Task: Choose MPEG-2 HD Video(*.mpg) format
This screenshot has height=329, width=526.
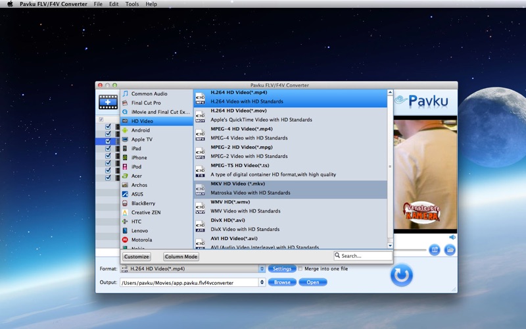Action: [x=290, y=153]
